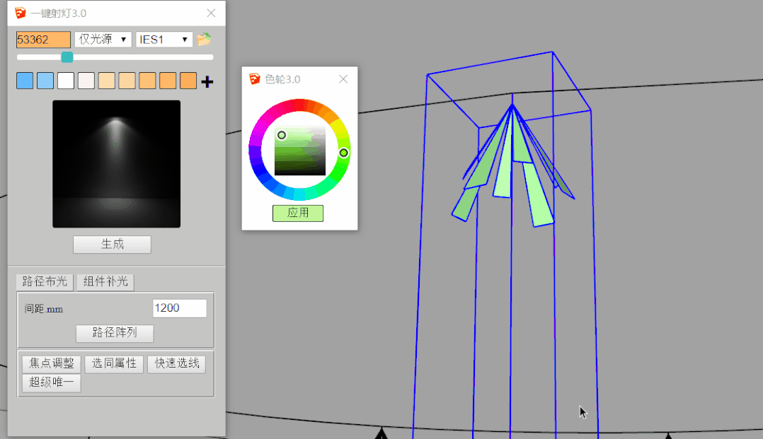The width and height of the screenshot is (763, 439).
Task: Click the 焦点调整 button
Action: click(51, 364)
